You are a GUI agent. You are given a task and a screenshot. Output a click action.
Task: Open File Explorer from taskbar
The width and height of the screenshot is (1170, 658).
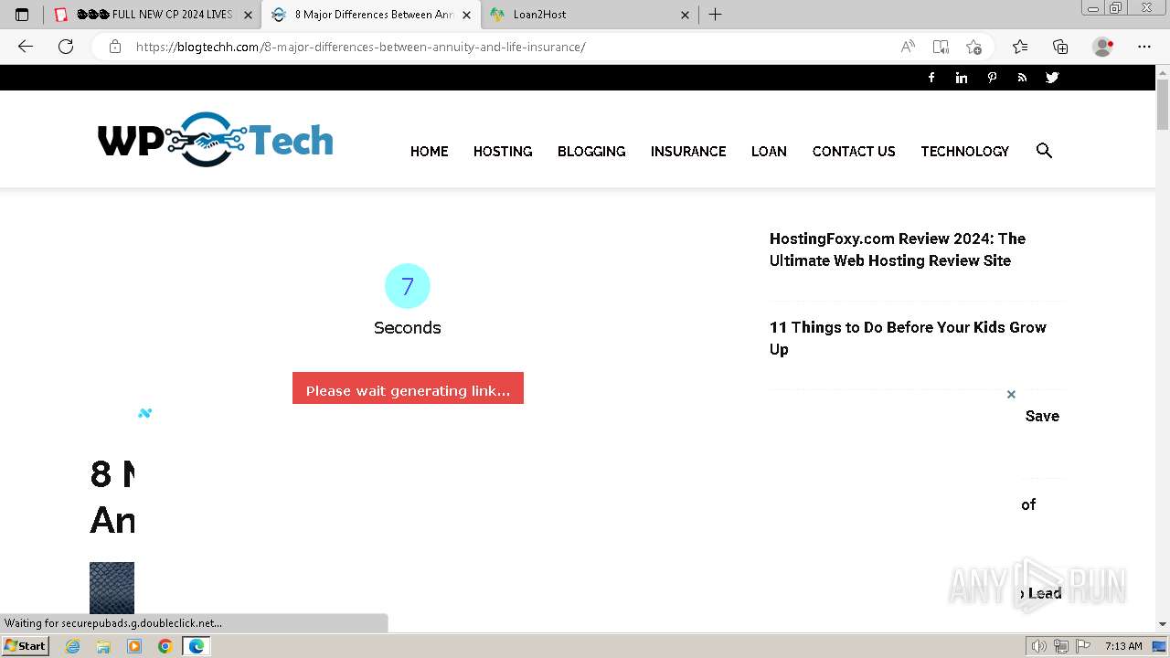coord(103,646)
